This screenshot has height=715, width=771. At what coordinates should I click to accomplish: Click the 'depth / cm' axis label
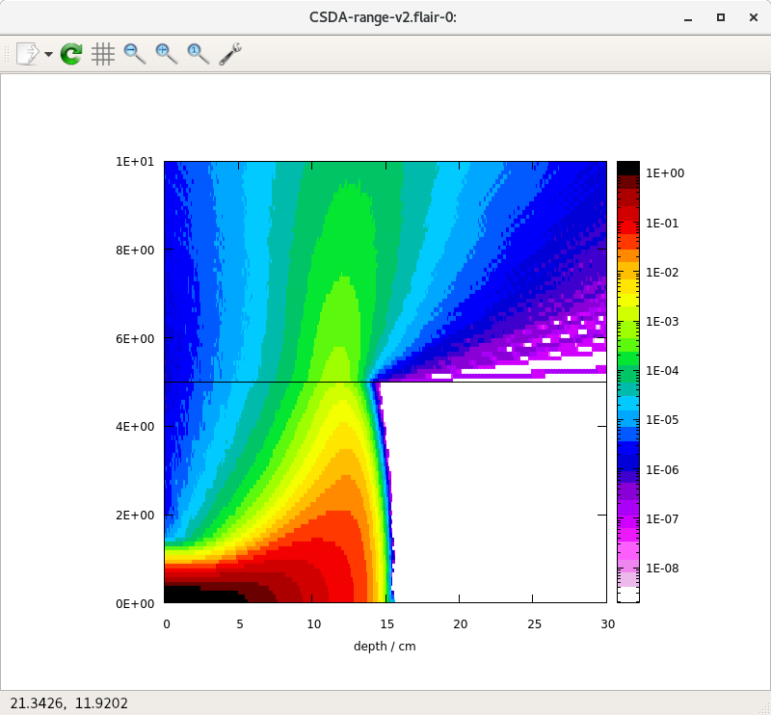385,647
